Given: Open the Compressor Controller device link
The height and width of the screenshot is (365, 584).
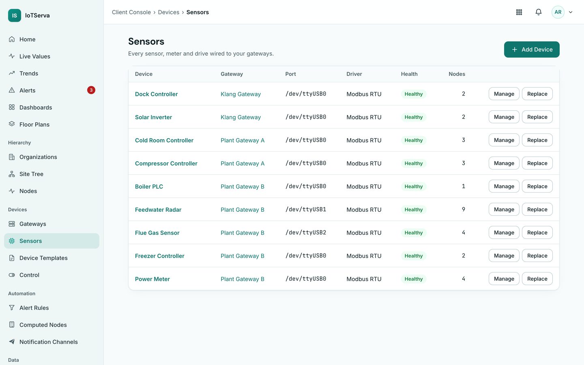Looking at the screenshot, I should (166, 163).
